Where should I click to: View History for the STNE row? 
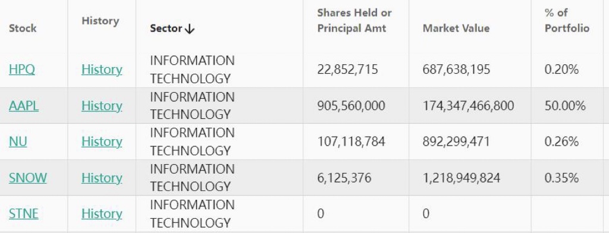click(x=102, y=213)
